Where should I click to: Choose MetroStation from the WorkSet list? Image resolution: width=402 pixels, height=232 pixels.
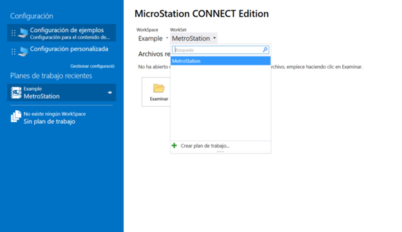pos(220,61)
